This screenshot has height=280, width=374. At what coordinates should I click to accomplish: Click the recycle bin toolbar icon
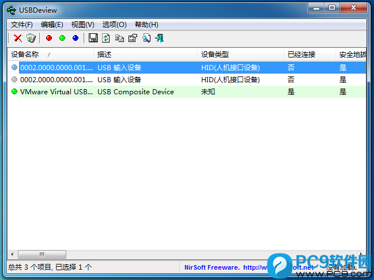tap(31, 38)
